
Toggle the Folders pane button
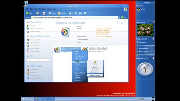[x=62, y=13]
